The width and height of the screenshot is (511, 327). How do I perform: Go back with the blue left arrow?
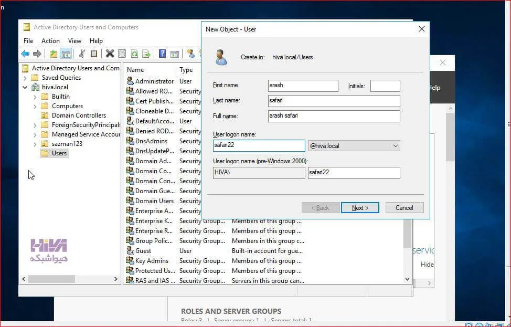pos(25,54)
